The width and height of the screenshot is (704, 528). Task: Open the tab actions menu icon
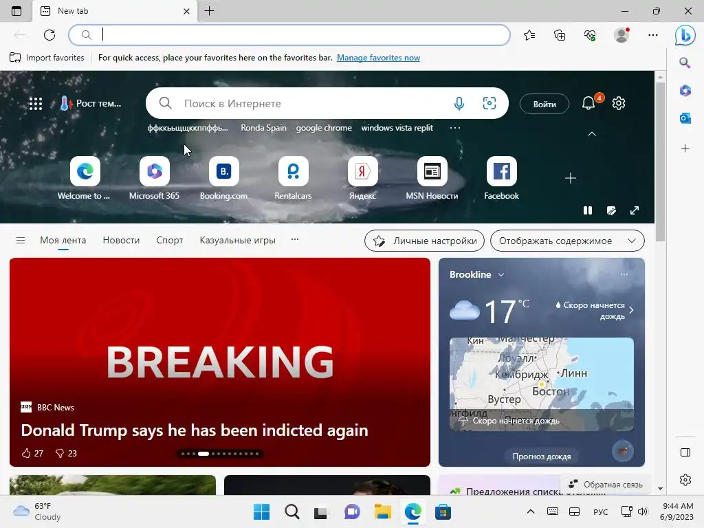pyautogui.click(x=16, y=11)
